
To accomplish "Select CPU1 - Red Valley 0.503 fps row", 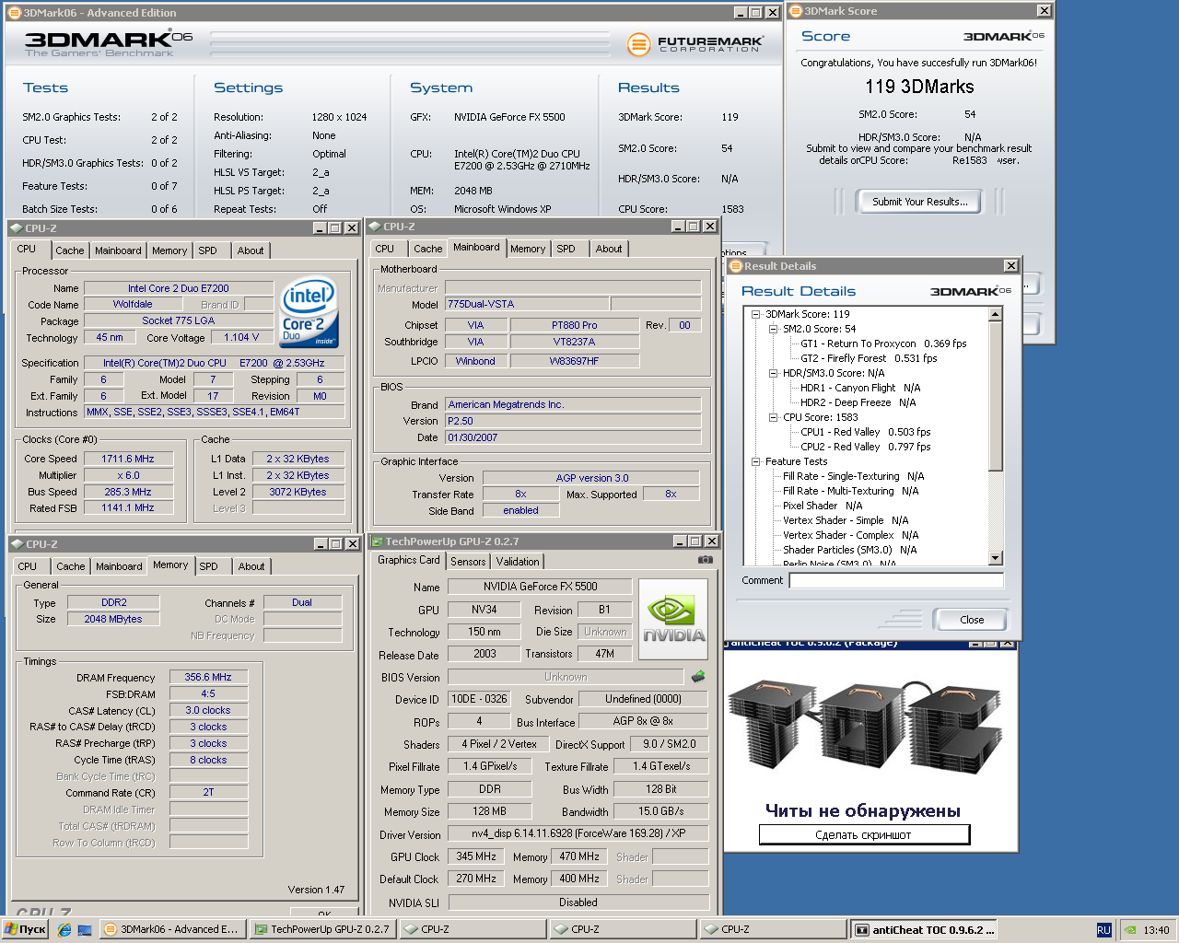I will click(x=866, y=432).
